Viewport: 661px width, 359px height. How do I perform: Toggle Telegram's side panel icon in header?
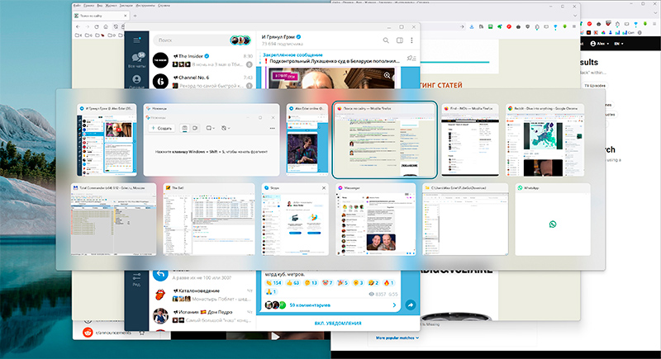[399, 40]
